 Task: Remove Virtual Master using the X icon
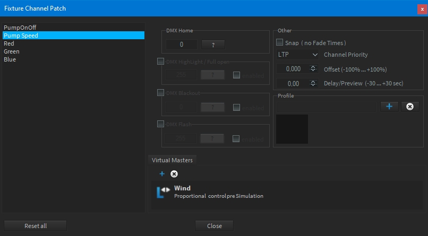[x=174, y=174]
